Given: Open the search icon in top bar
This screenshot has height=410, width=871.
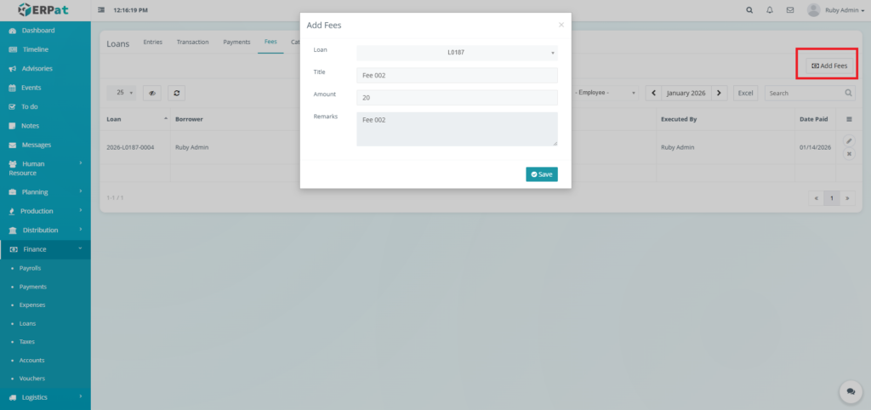Looking at the screenshot, I should [749, 10].
